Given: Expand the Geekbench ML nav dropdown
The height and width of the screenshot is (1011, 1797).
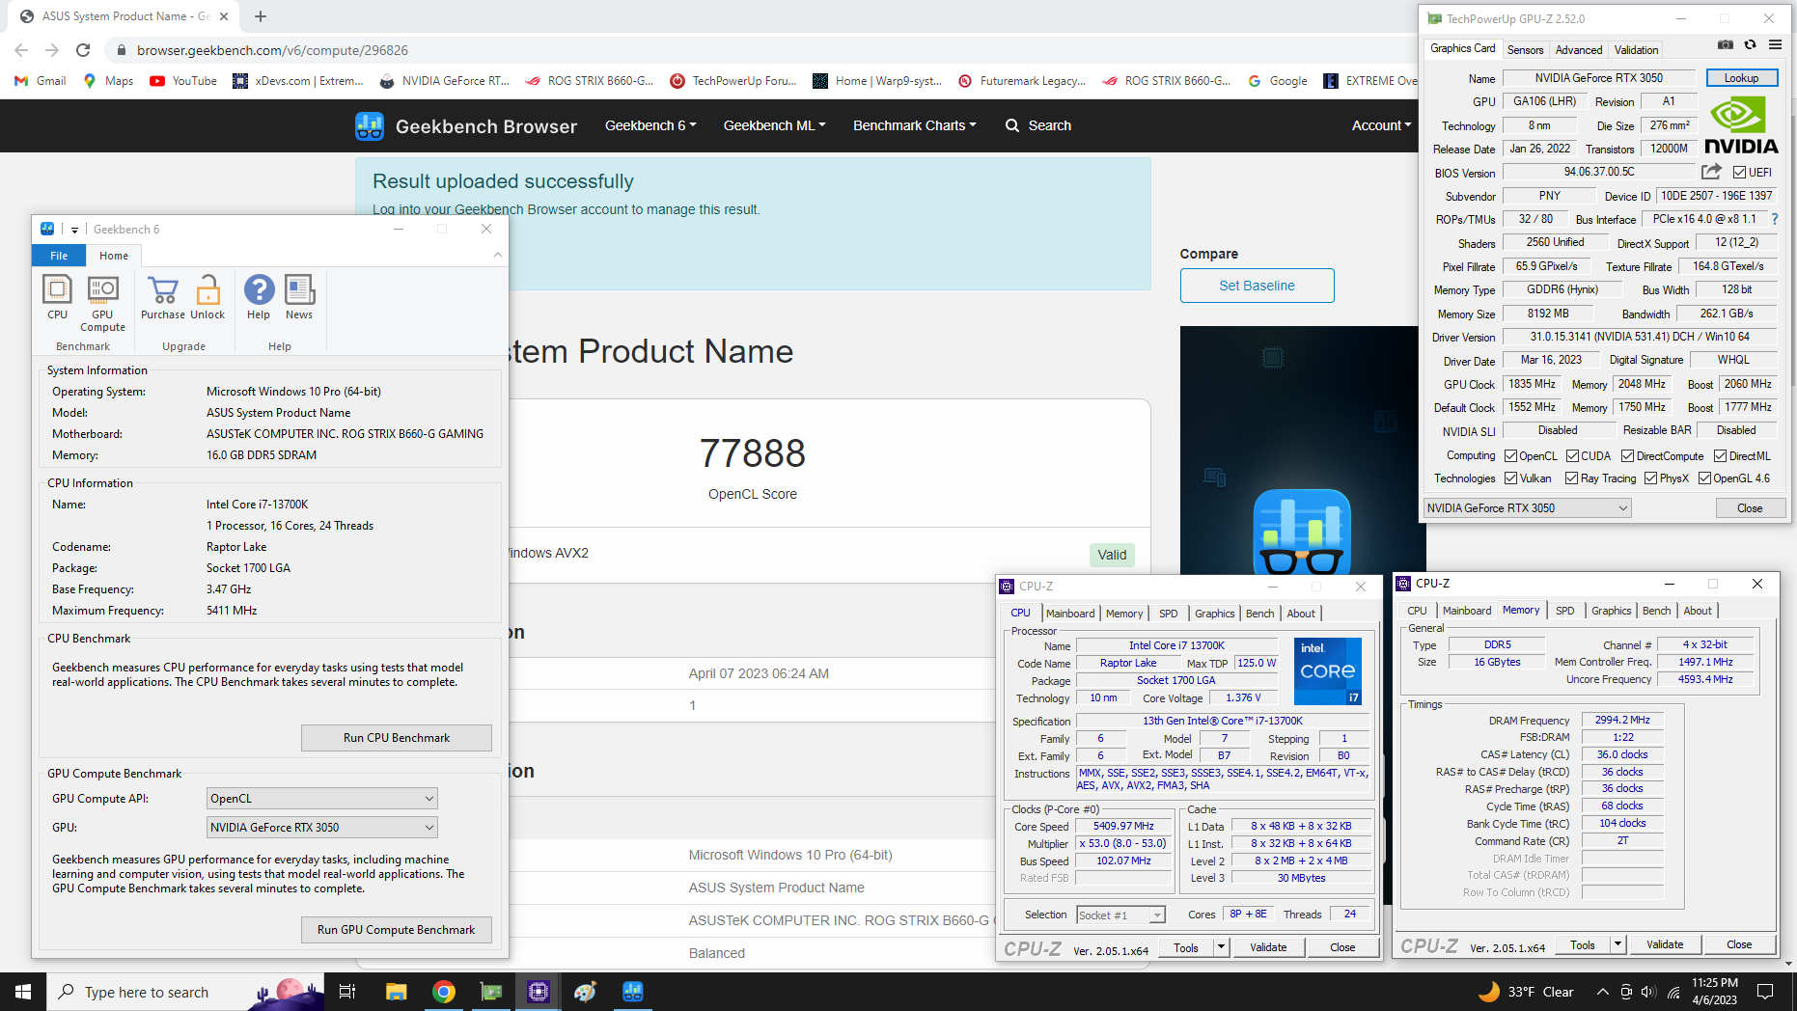Looking at the screenshot, I should click(775, 125).
